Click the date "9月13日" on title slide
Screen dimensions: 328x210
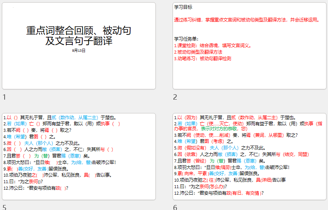click(78, 50)
